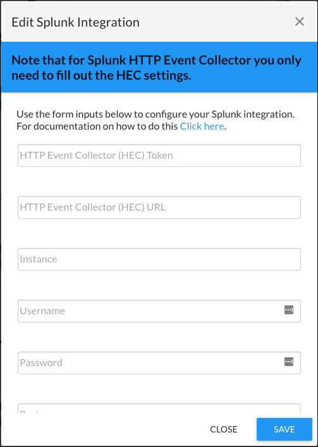Click the 'Username' placeholder text

[x=42, y=311]
